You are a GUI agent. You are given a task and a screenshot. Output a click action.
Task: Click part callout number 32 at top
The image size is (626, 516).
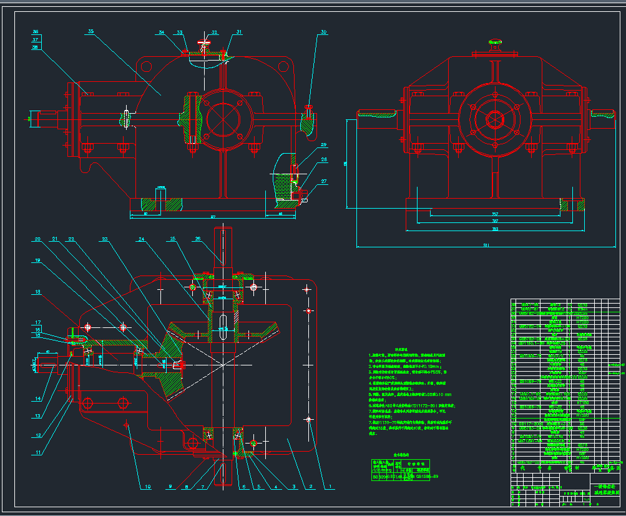pyautogui.click(x=214, y=32)
